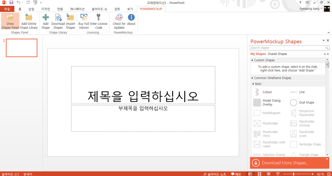This screenshot has height=176, width=332.
Task: Switch to the 보기 ribbon tab
Action: pos(130,9)
